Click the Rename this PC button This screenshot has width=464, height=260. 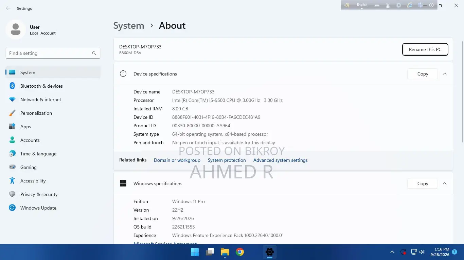425,49
